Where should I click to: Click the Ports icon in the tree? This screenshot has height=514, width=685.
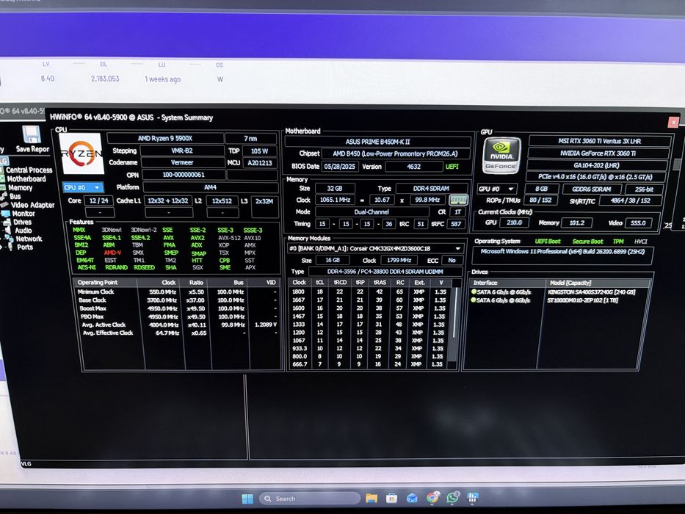(x=10, y=247)
